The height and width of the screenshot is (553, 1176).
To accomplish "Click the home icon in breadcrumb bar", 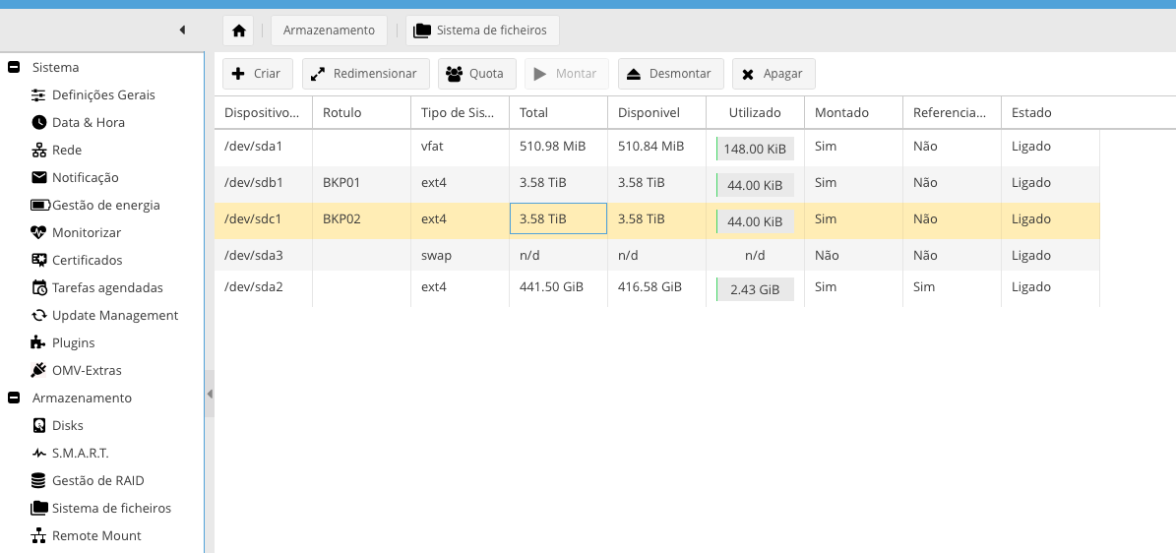I will click(238, 31).
